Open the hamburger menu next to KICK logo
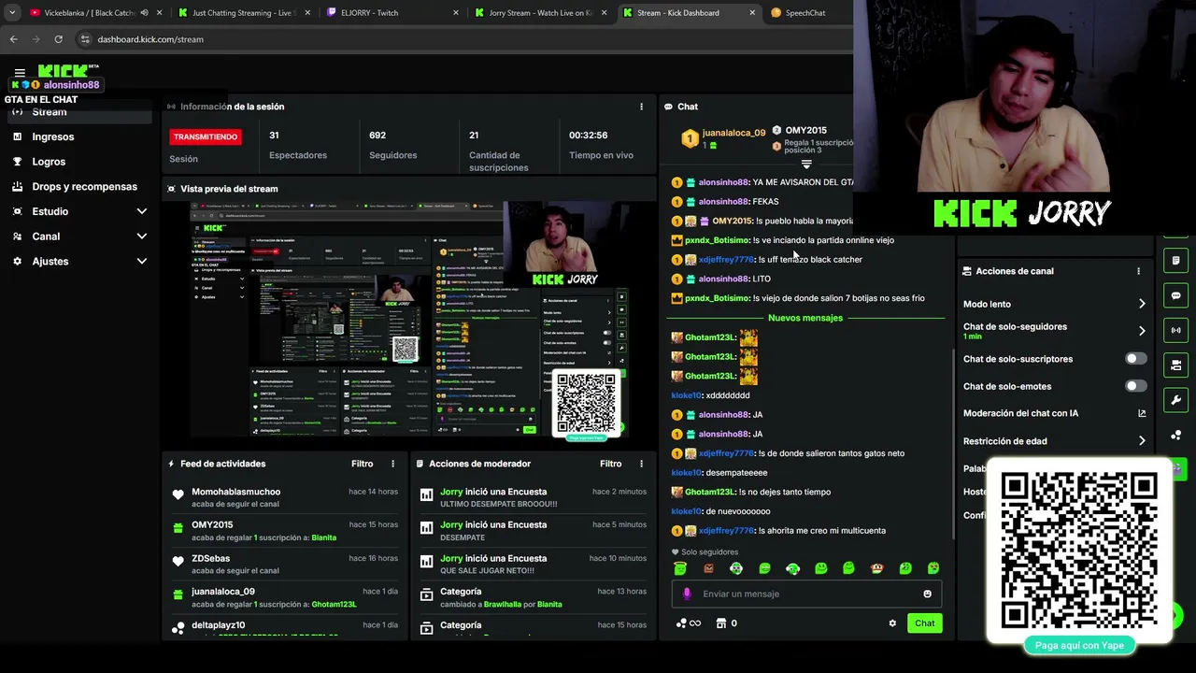Viewport: 1196px width, 673px height. 20,73
